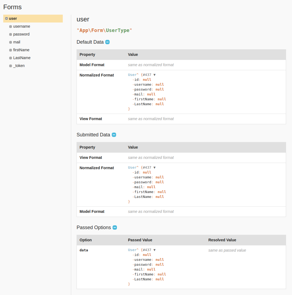Image resolution: width=292 pixels, height=295 pixels.
Task: Collapse Default Data using its blue minus icon
Action: (x=107, y=42)
